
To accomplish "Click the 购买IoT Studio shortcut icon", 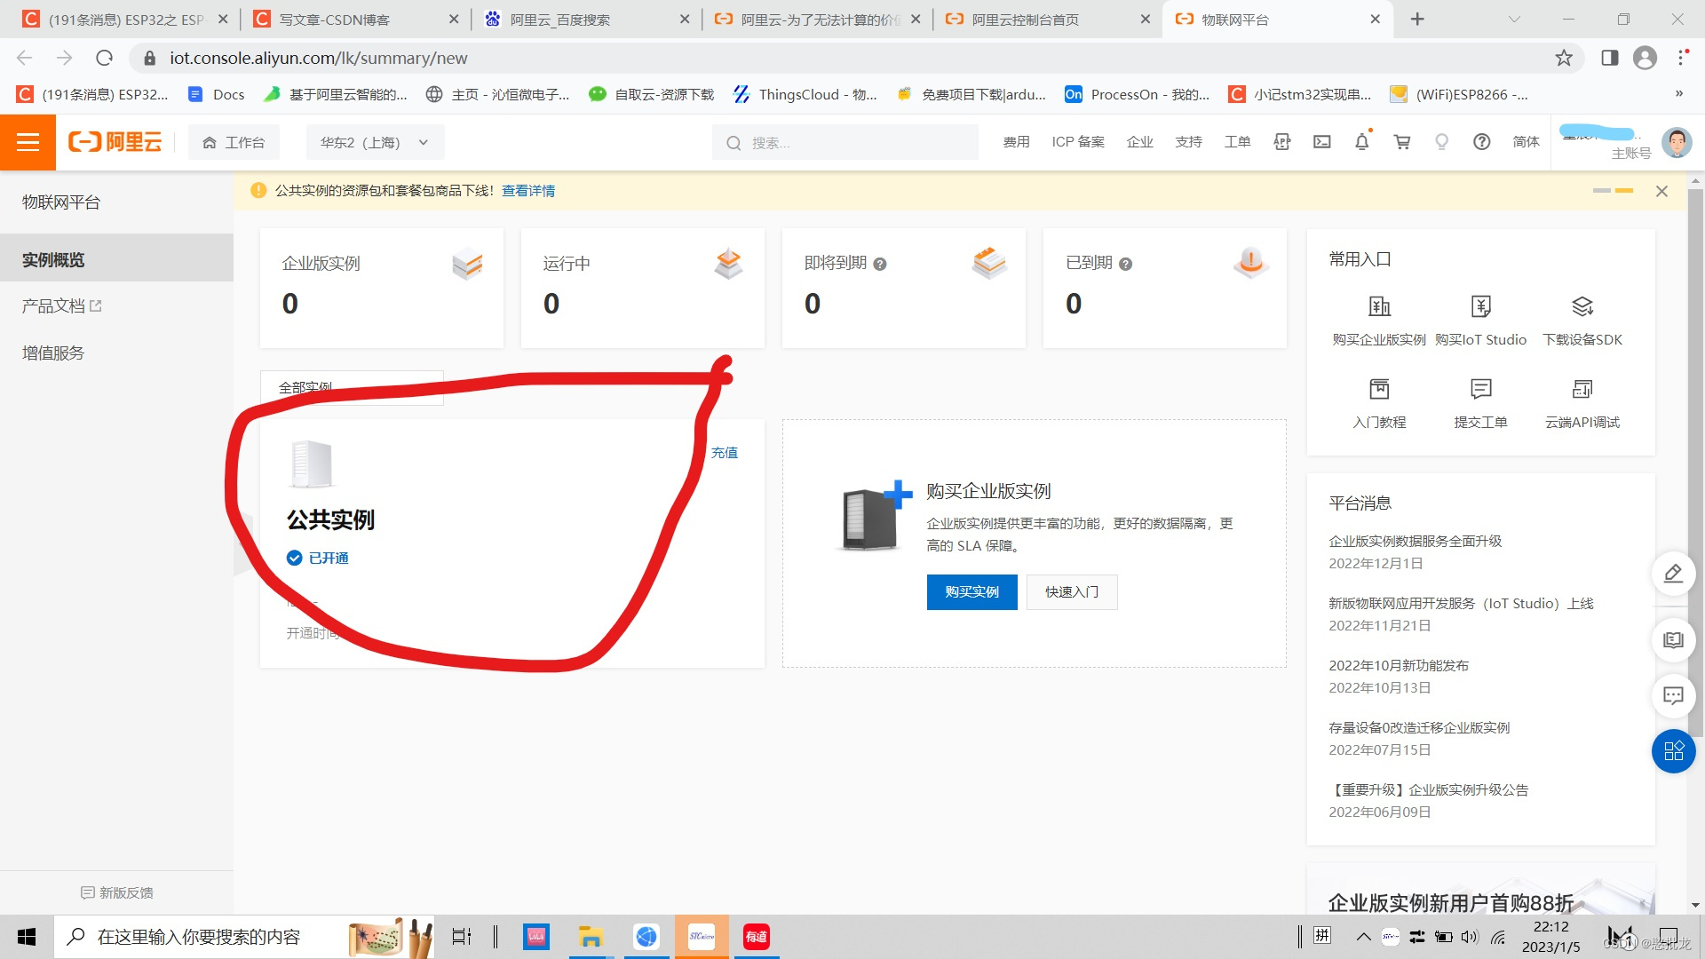I will [1480, 306].
